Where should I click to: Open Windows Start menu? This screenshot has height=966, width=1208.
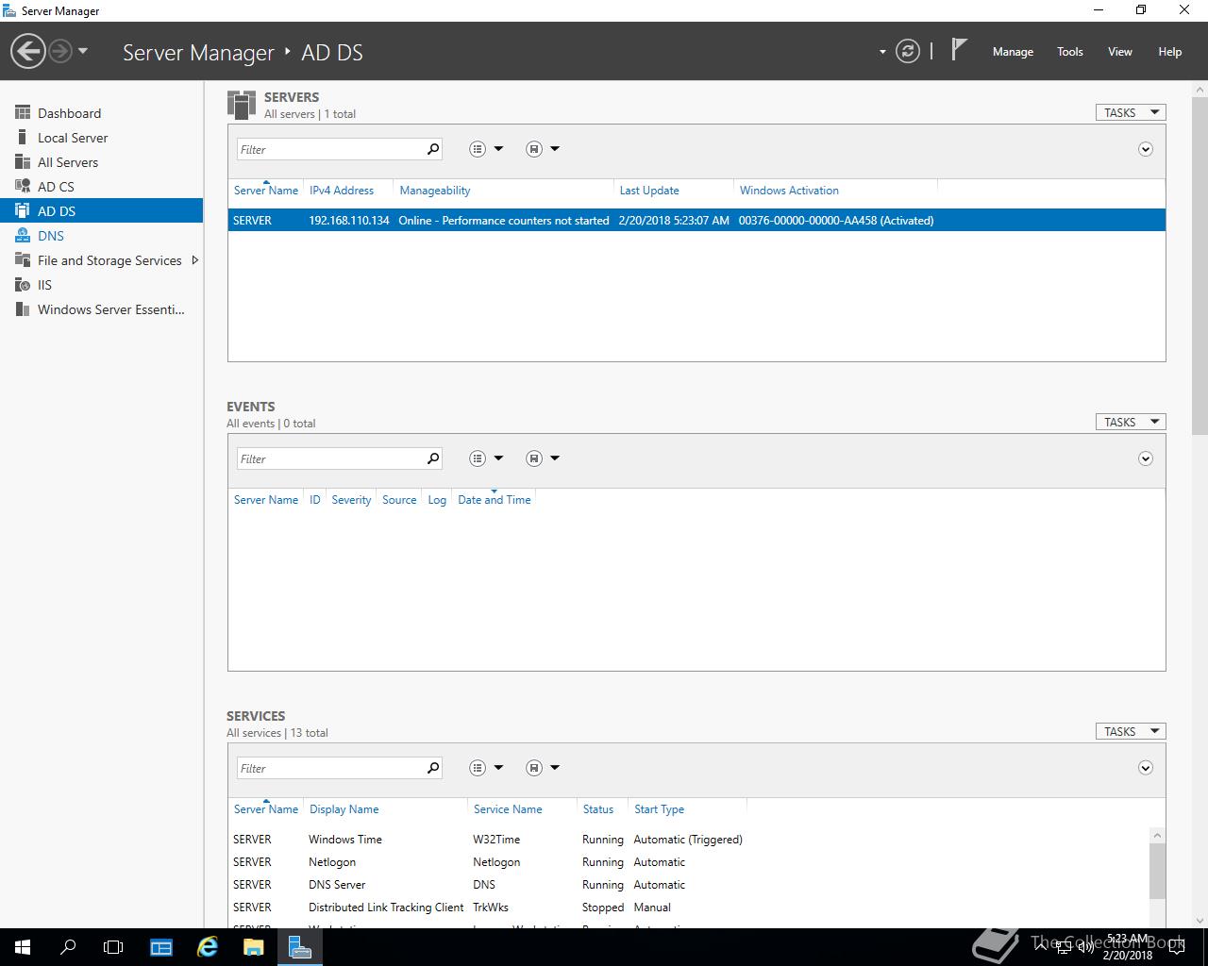pos(23,947)
